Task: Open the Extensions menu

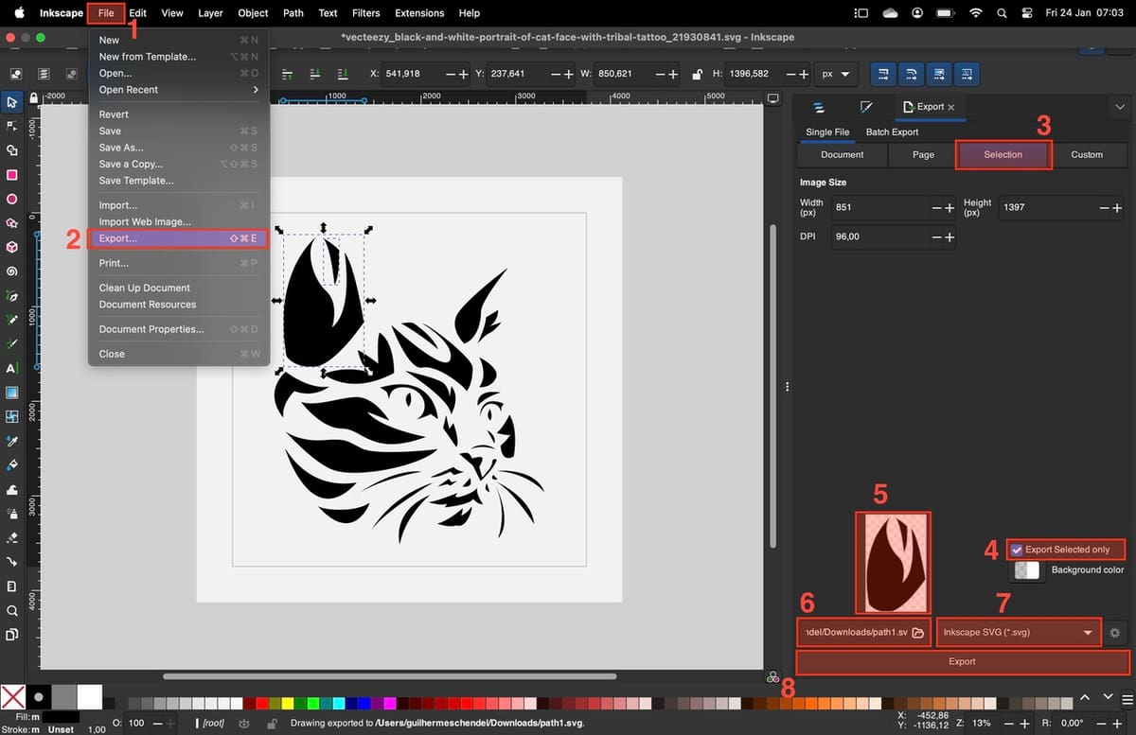Action: tap(418, 13)
